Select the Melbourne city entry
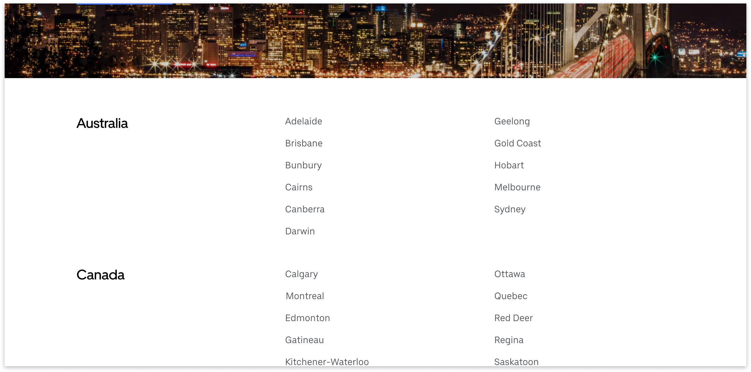 518,187
